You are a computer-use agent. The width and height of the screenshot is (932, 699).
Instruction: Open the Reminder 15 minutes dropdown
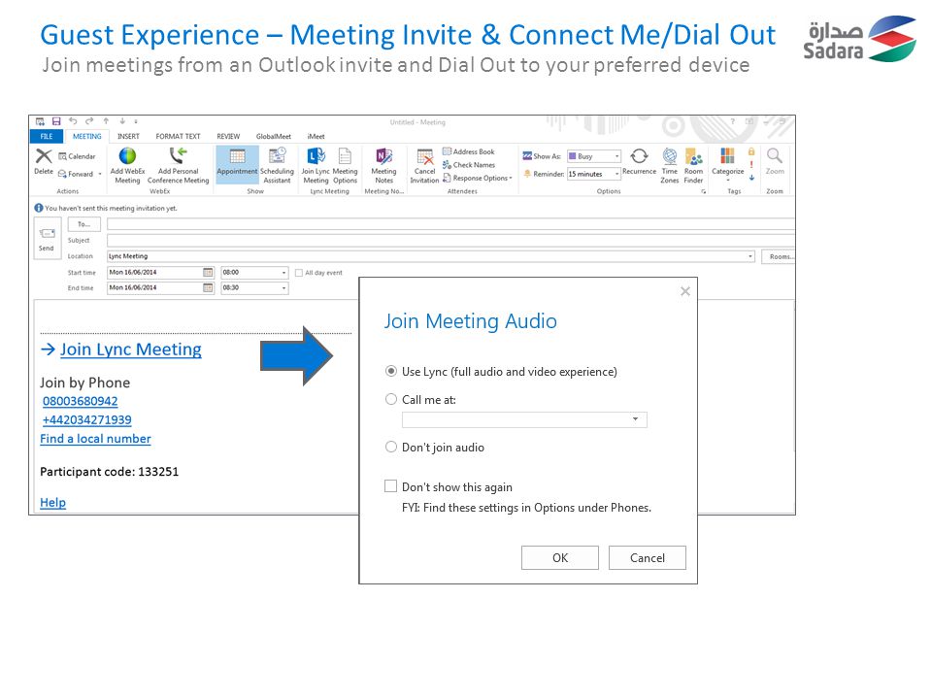point(617,174)
